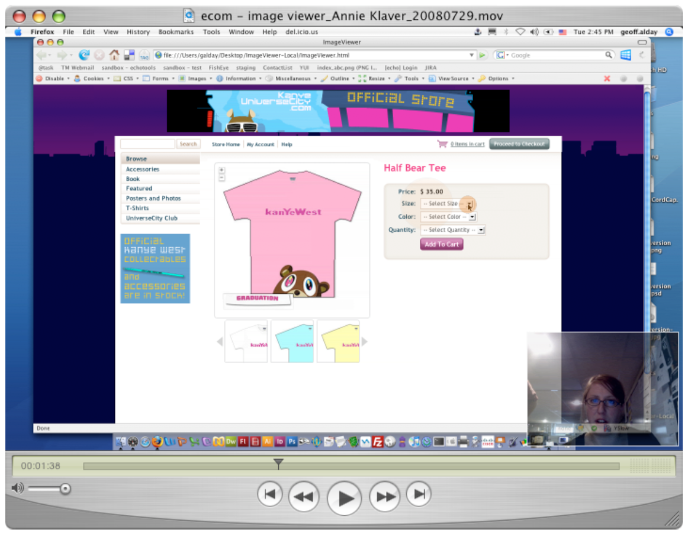Click the Dreamweaver icon in the Dock

tap(230, 442)
